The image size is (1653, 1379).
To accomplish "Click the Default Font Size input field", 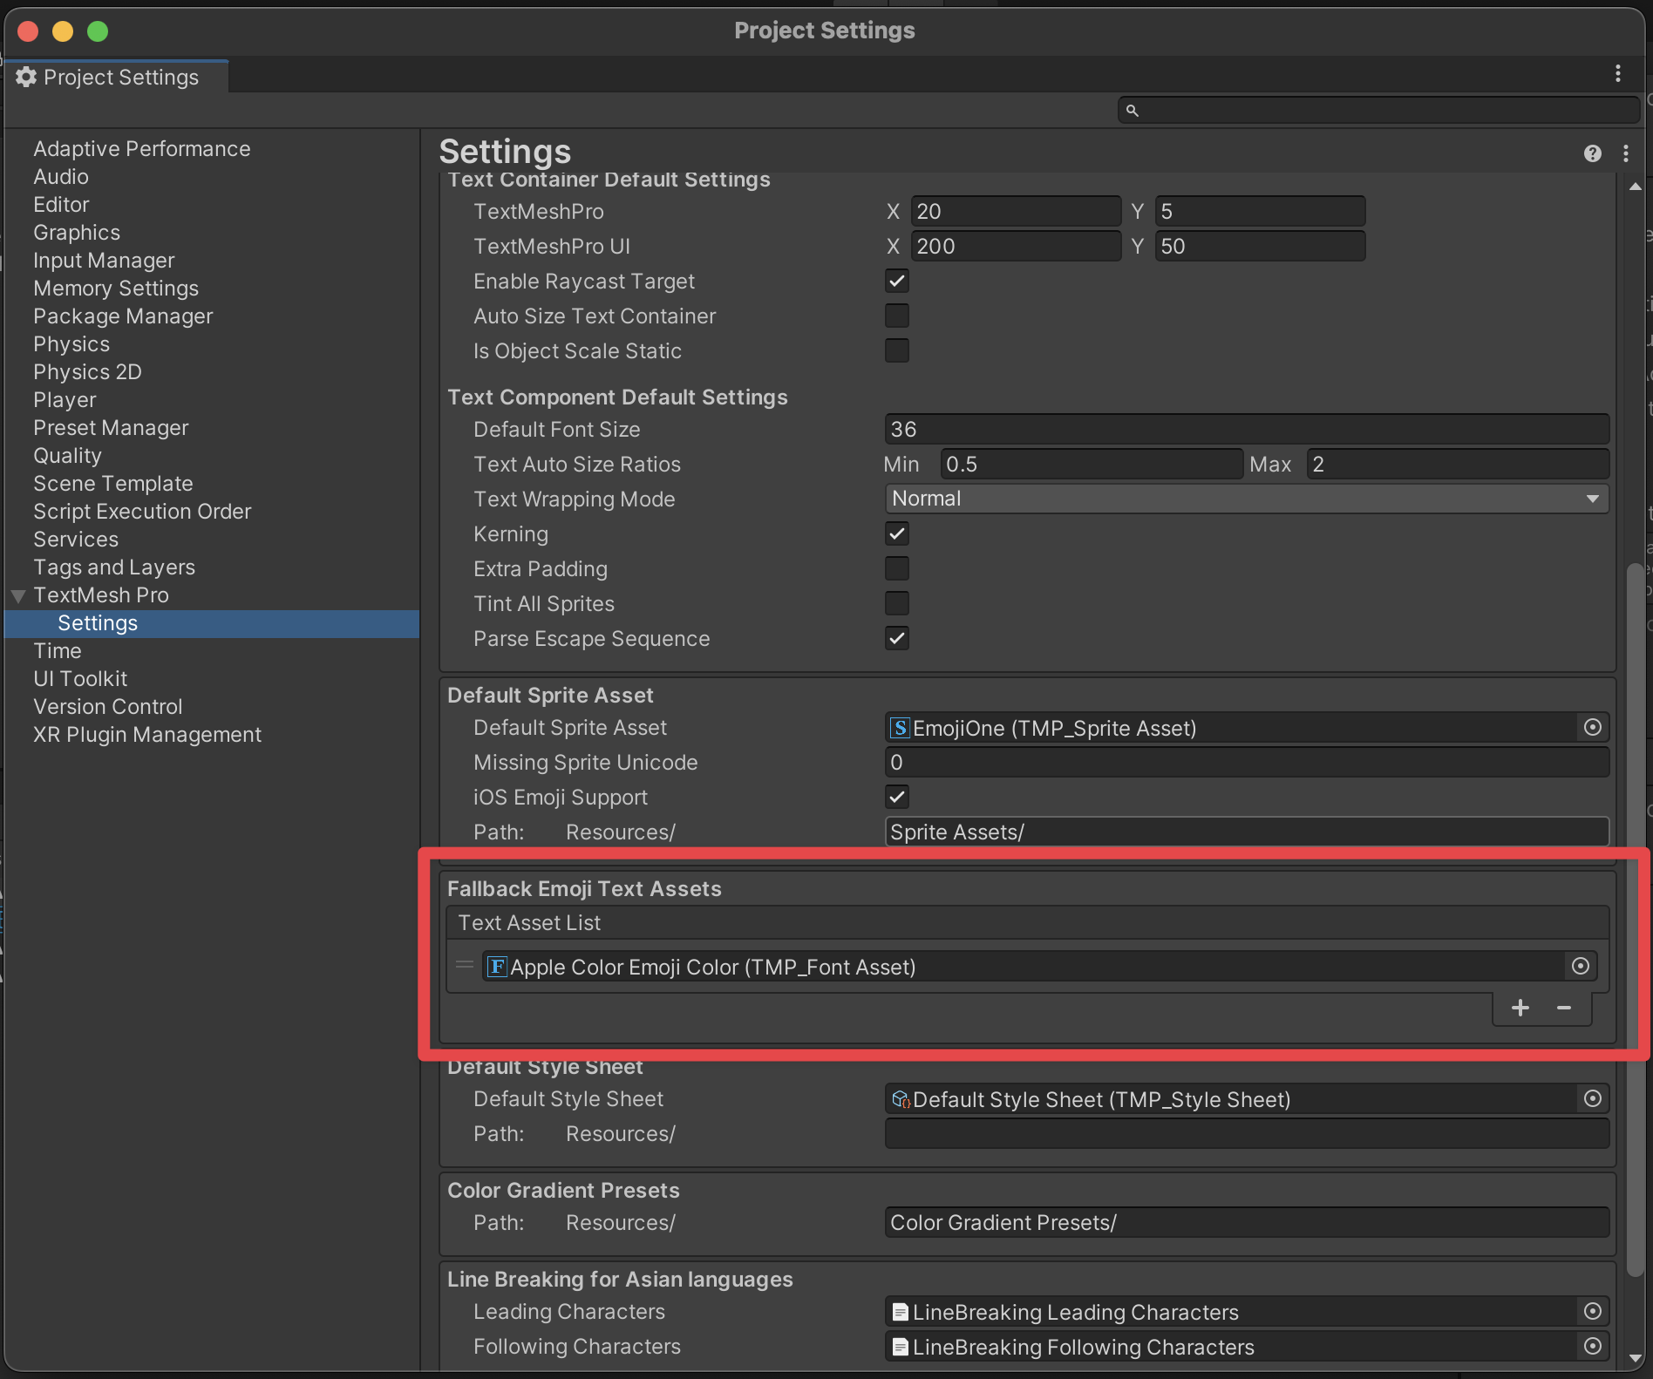I will 1246,429.
